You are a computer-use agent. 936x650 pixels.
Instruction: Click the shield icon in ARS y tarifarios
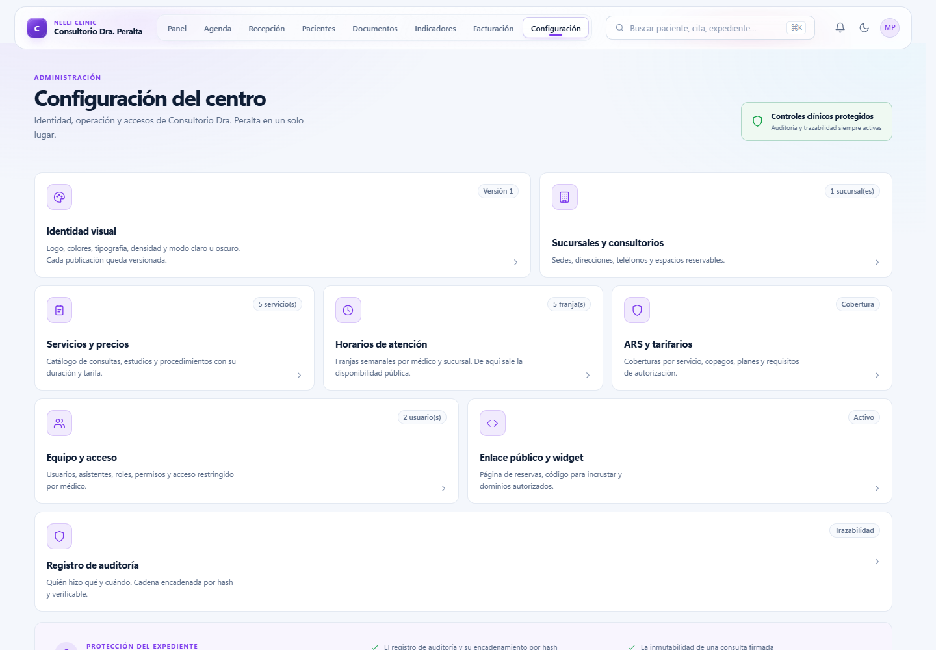tap(636, 310)
